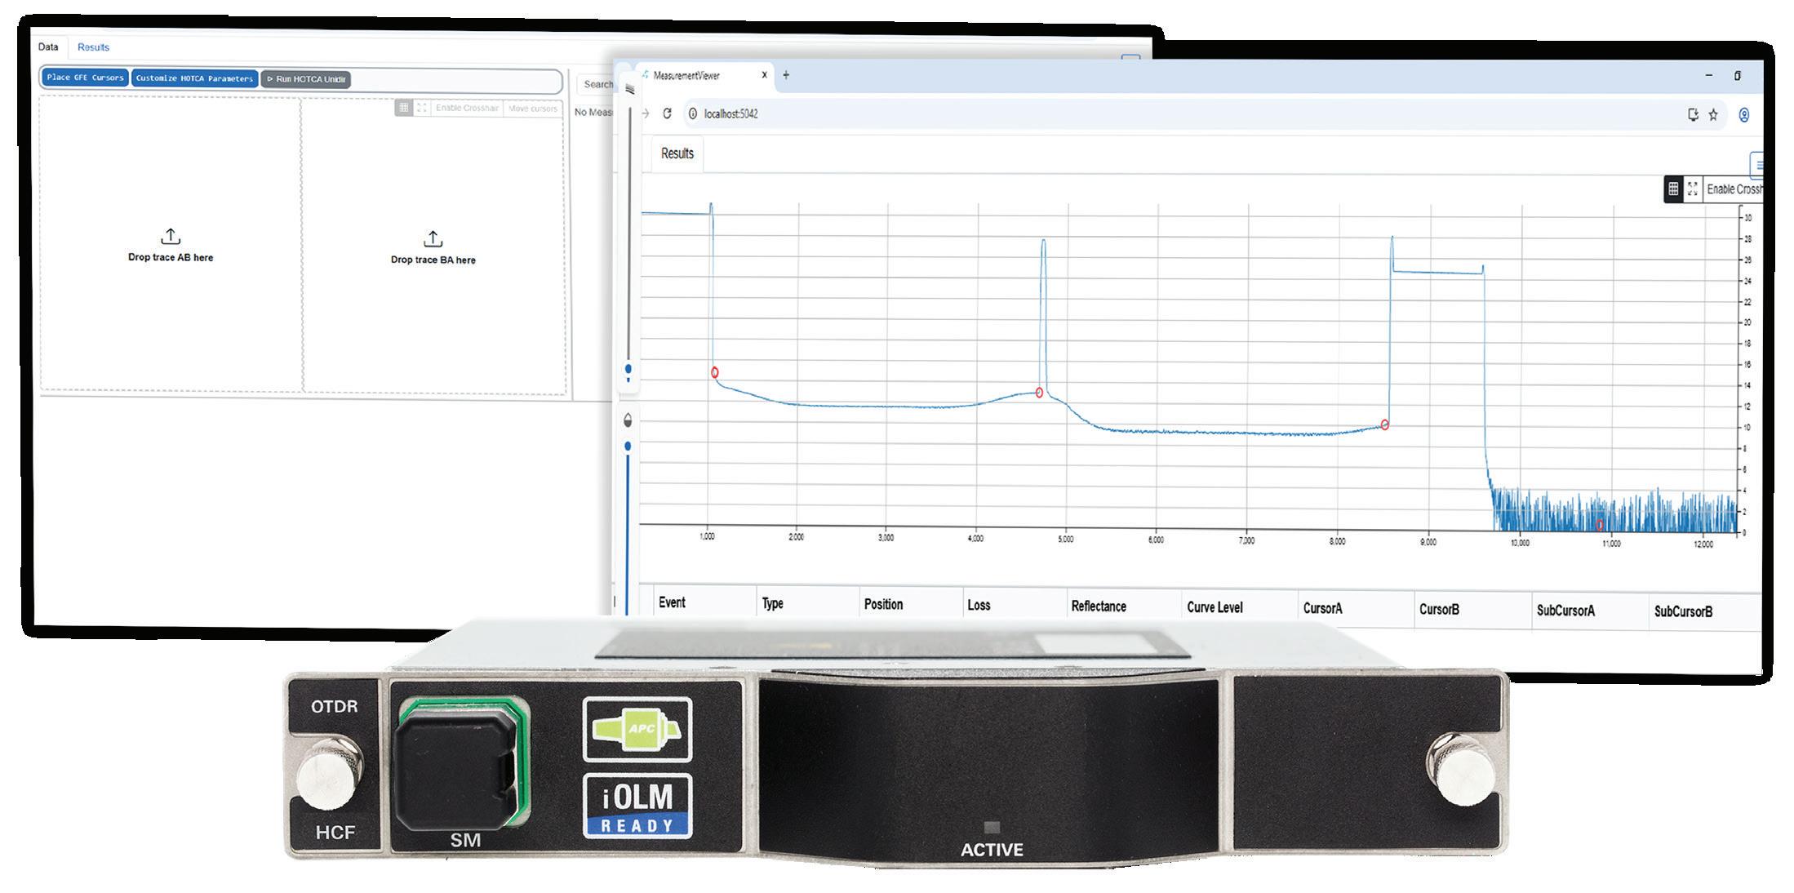Toggle Move cursors in Data panel toolbar

532,108
